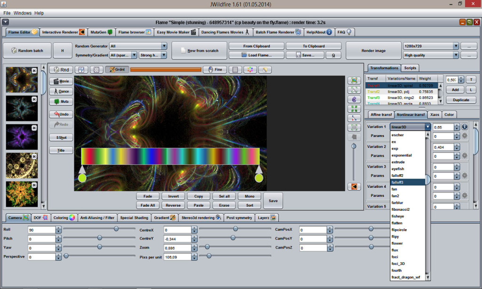Click the L button beside Add
Image resolution: width=482 pixels, height=289 pixels.
click(471, 90)
